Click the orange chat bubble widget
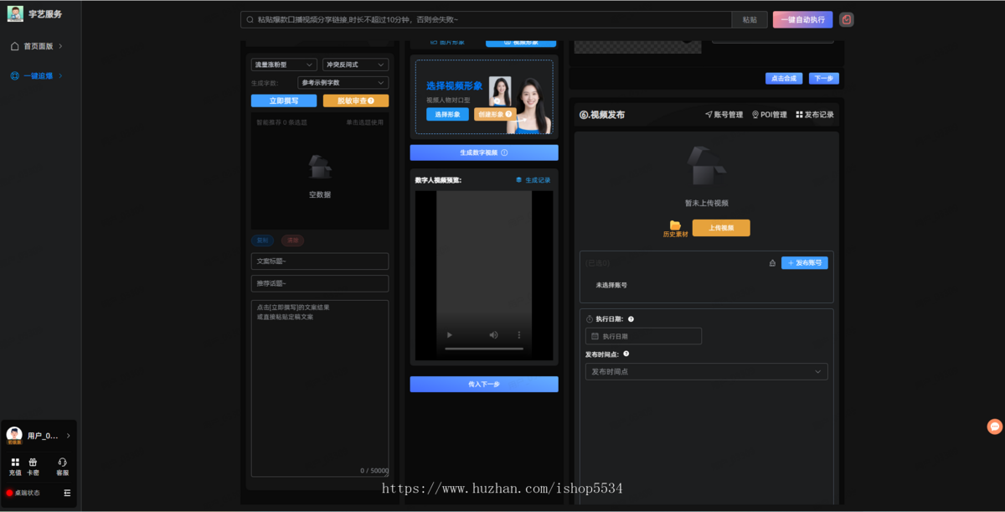The image size is (1005, 512). point(995,427)
